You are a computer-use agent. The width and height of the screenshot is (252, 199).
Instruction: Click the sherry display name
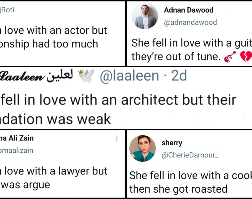pyautogui.click(x=172, y=143)
